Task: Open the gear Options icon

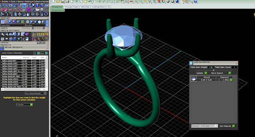Action: point(186,1)
